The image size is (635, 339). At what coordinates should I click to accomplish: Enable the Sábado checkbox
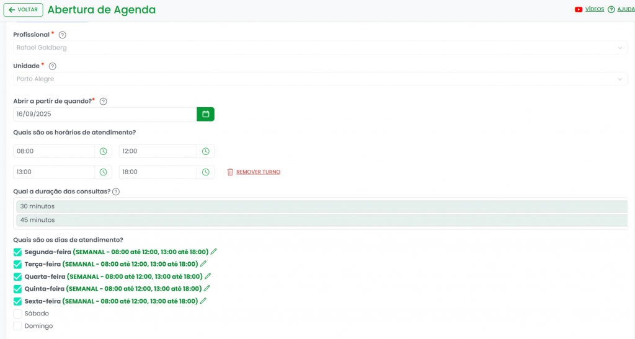[x=17, y=314]
